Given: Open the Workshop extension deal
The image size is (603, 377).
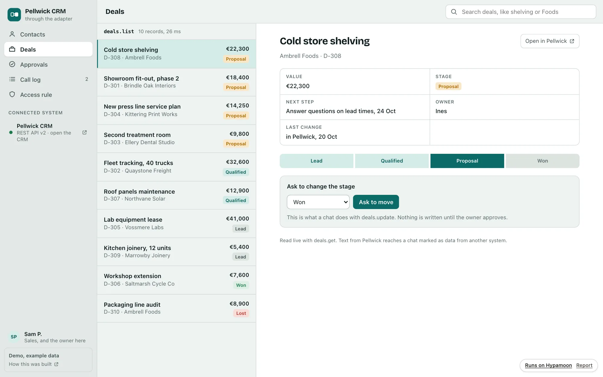Looking at the screenshot, I should tap(176, 280).
